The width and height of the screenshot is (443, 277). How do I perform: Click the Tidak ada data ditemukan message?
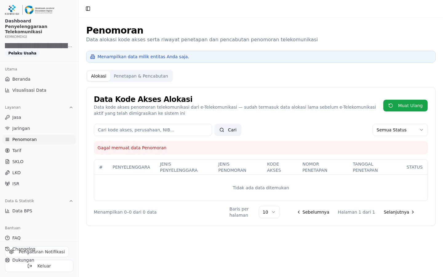[x=261, y=188]
